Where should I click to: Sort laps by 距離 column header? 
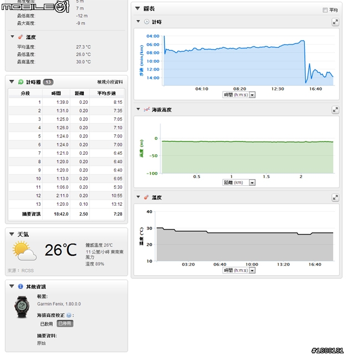(x=79, y=93)
